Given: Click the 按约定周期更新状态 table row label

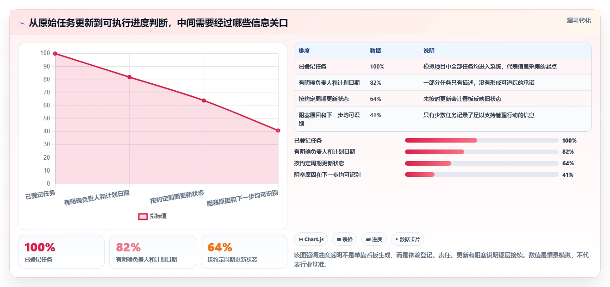Looking at the screenshot, I should pos(324,99).
